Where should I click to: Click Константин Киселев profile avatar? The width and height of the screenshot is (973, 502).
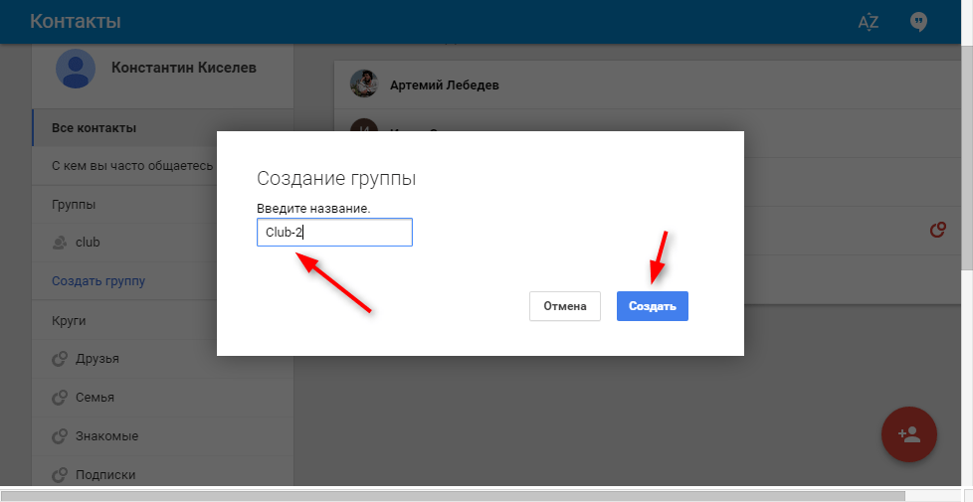pyautogui.click(x=76, y=69)
